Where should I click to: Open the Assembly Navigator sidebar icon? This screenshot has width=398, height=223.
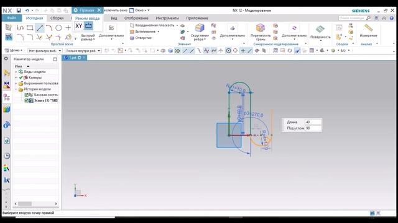(7, 73)
